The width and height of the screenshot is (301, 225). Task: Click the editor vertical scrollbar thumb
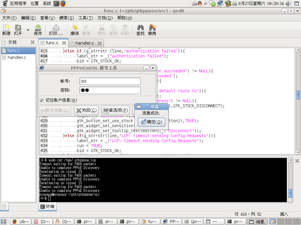click(x=298, y=95)
